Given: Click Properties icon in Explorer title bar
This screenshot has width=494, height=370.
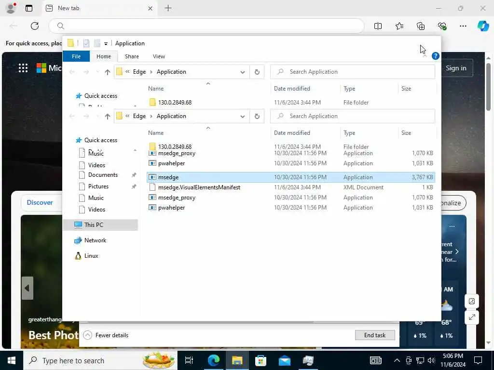Looking at the screenshot, I should [x=86, y=43].
